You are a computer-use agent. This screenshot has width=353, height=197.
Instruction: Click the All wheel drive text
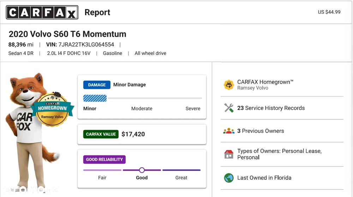pos(150,53)
